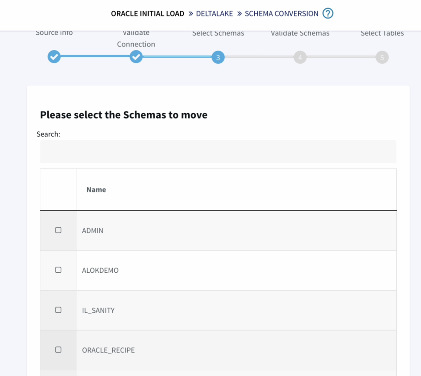This screenshot has height=376, width=421.
Task: Click the completed Source Info step checkmark
Action: [x=54, y=57]
